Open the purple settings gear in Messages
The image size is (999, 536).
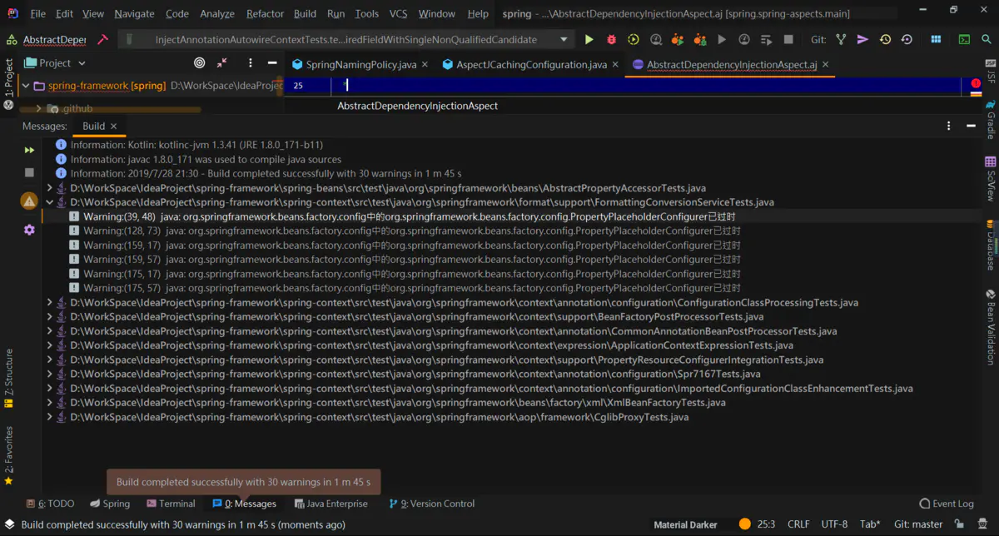click(x=29, y=229)
